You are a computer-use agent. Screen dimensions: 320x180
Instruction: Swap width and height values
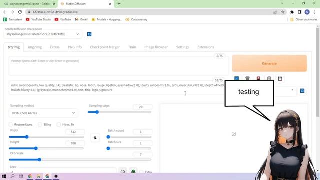(x=95, y=138)
